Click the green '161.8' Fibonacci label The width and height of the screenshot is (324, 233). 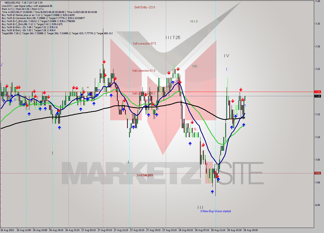[x=194, y=22]
